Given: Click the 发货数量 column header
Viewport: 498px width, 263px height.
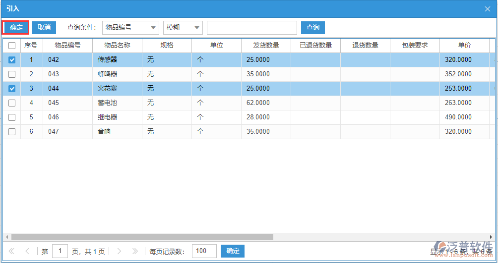Looking at the screenshot, I should (266, 46).
